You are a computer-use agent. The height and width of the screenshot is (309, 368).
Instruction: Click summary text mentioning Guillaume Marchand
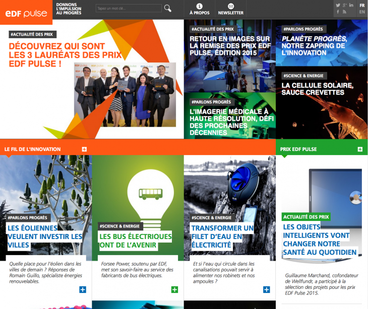[x=321, y=284]
